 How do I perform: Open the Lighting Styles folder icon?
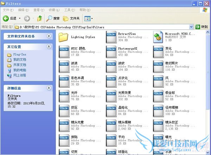[63, 37]
